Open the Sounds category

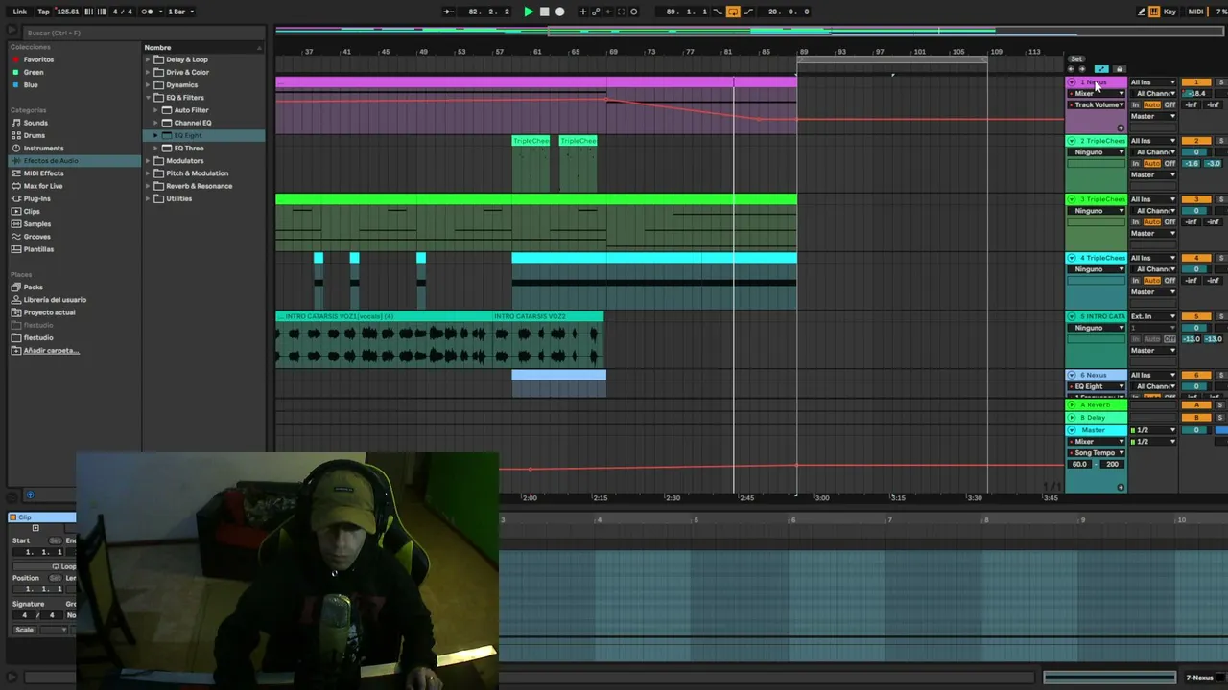35,123
